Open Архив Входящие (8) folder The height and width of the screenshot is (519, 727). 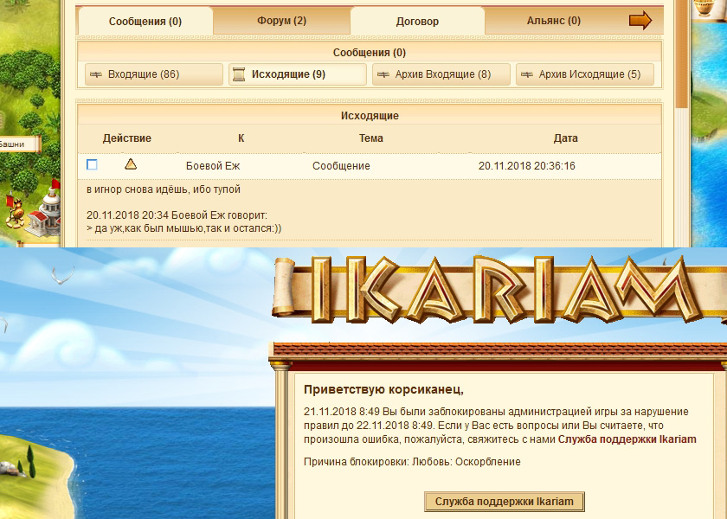(441, 74)
